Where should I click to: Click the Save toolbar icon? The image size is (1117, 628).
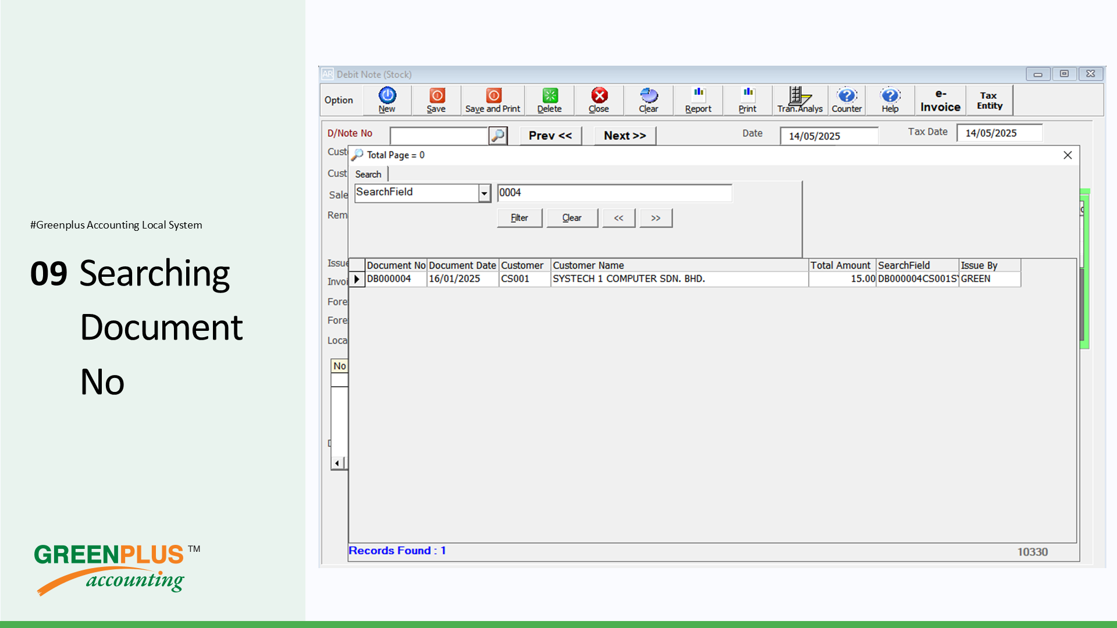[x=436, y=100]
